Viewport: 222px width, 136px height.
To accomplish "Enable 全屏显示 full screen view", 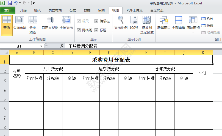I will coord(66,23).
